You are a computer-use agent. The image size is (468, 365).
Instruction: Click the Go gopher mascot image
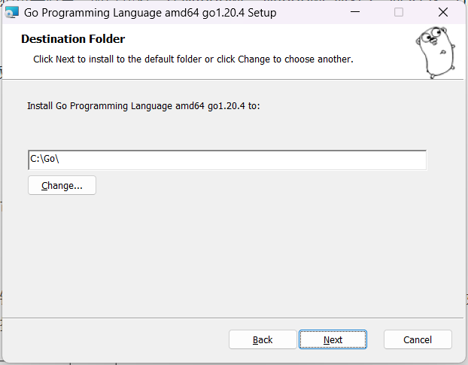[436, 53]
